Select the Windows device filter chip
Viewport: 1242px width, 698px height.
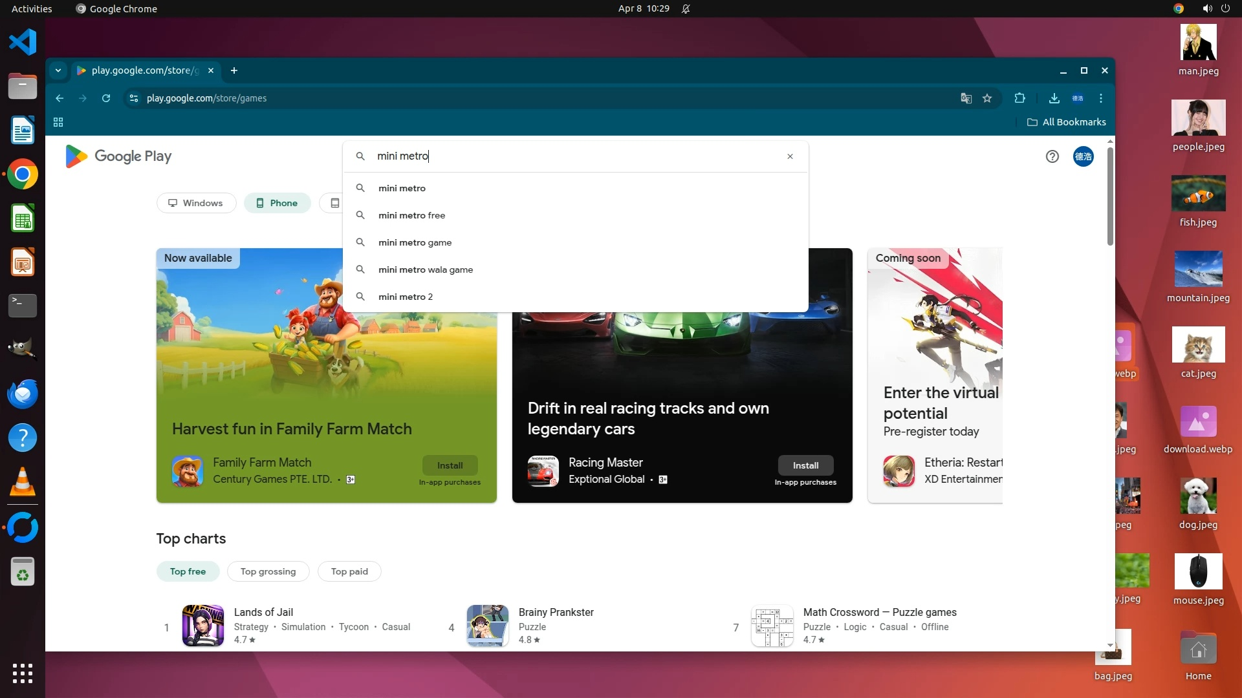point(196,203)
